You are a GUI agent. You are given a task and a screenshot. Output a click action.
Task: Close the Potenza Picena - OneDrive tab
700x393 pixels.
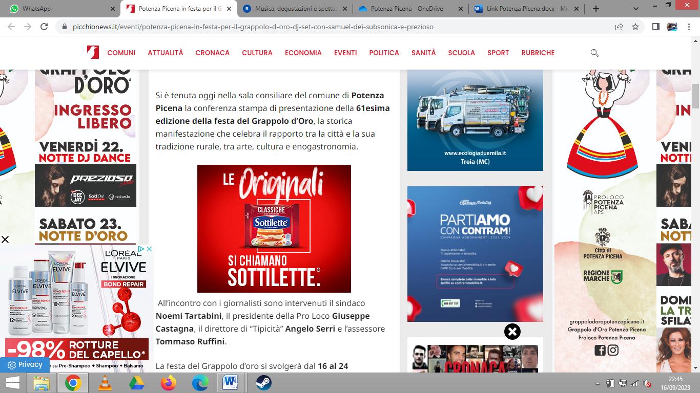click(x=460, y=9)
